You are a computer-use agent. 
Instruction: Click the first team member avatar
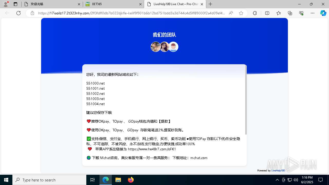point(156,47)
